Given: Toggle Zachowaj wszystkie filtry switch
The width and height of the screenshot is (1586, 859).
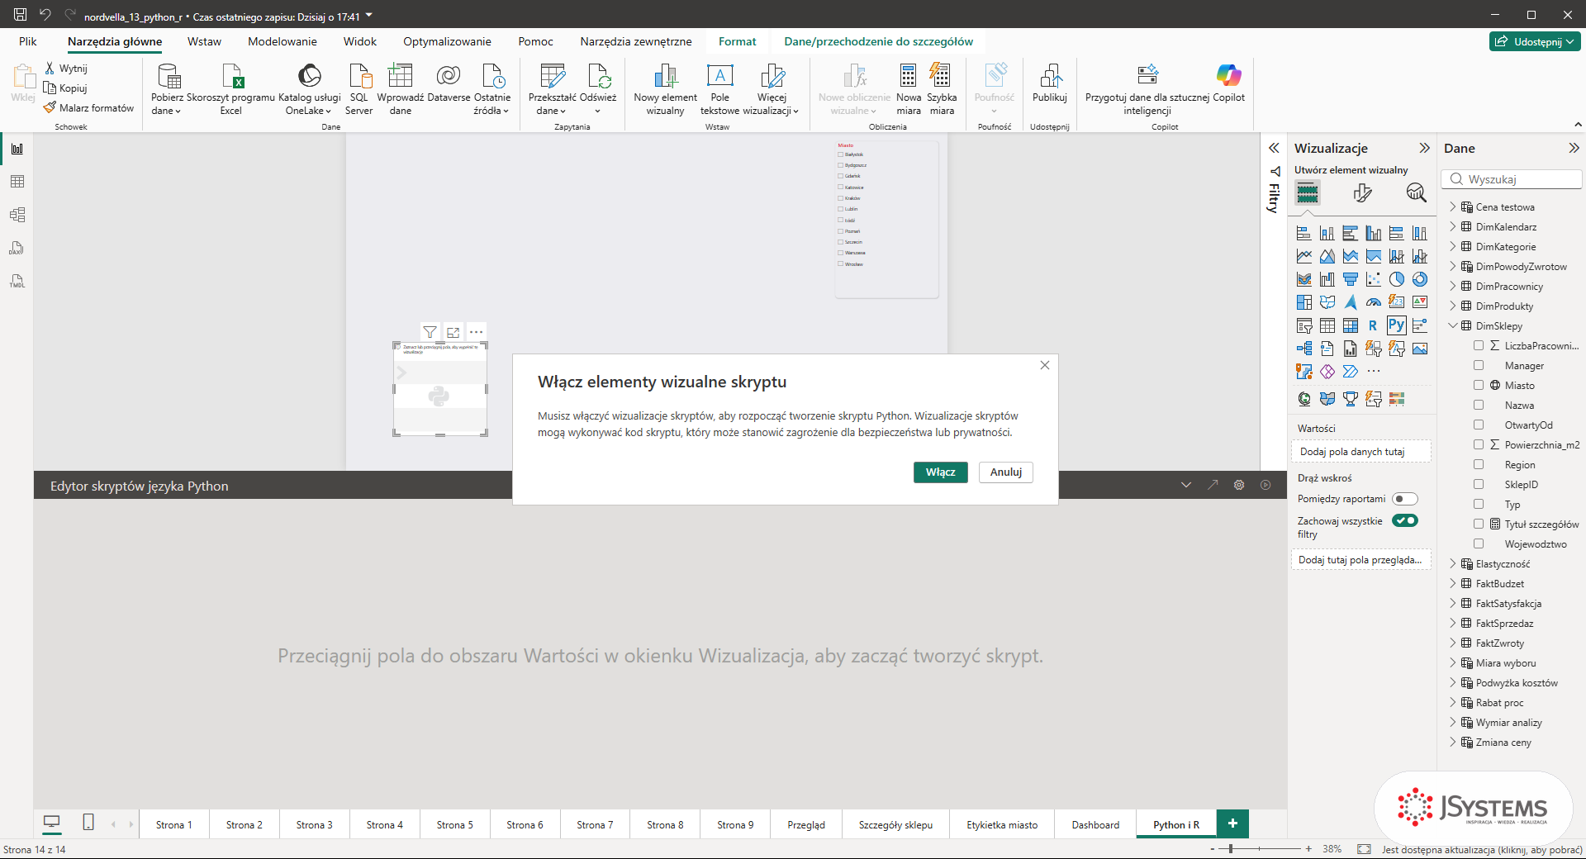Looking at the screenshot, I should [x=1404, y=520].
